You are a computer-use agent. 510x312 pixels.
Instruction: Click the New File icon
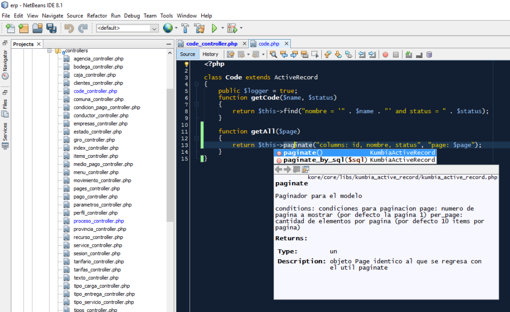pos(10,28)
